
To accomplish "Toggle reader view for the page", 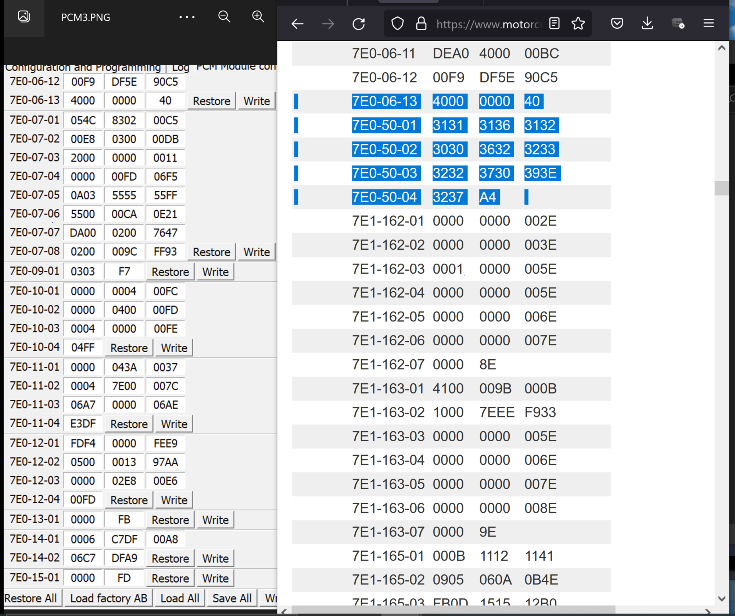I will coord(554,23).
